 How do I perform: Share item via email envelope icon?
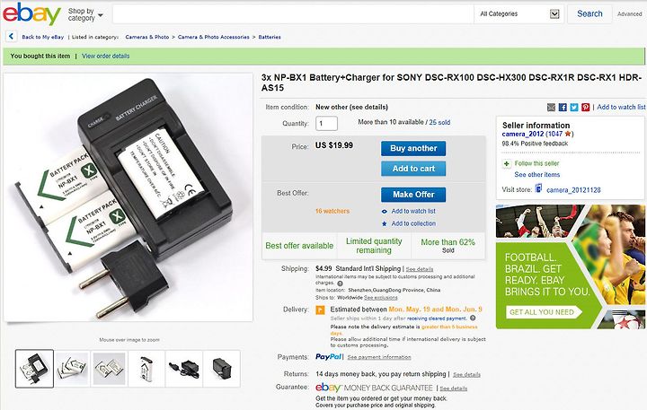551,107
